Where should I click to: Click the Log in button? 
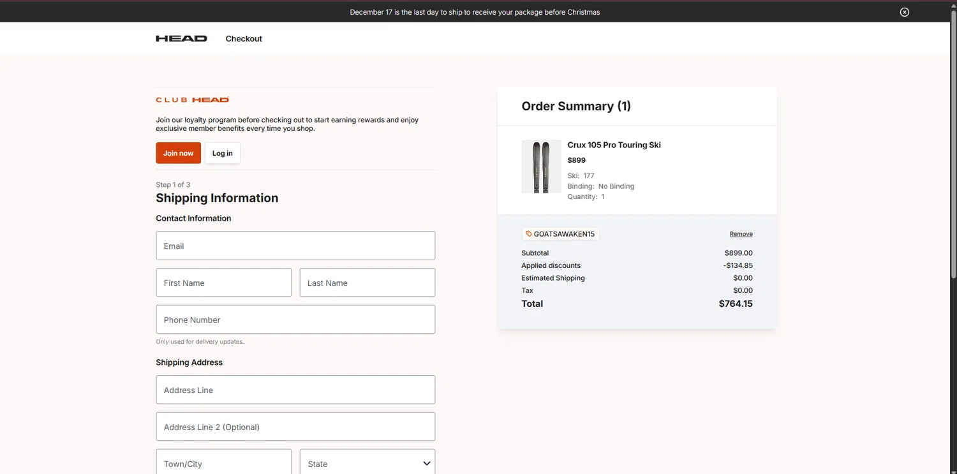pyautogui.click(x=223, y=153)
